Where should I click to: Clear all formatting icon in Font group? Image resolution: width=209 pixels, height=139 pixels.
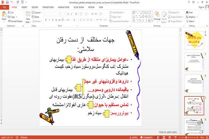click(x=76, y=14)
